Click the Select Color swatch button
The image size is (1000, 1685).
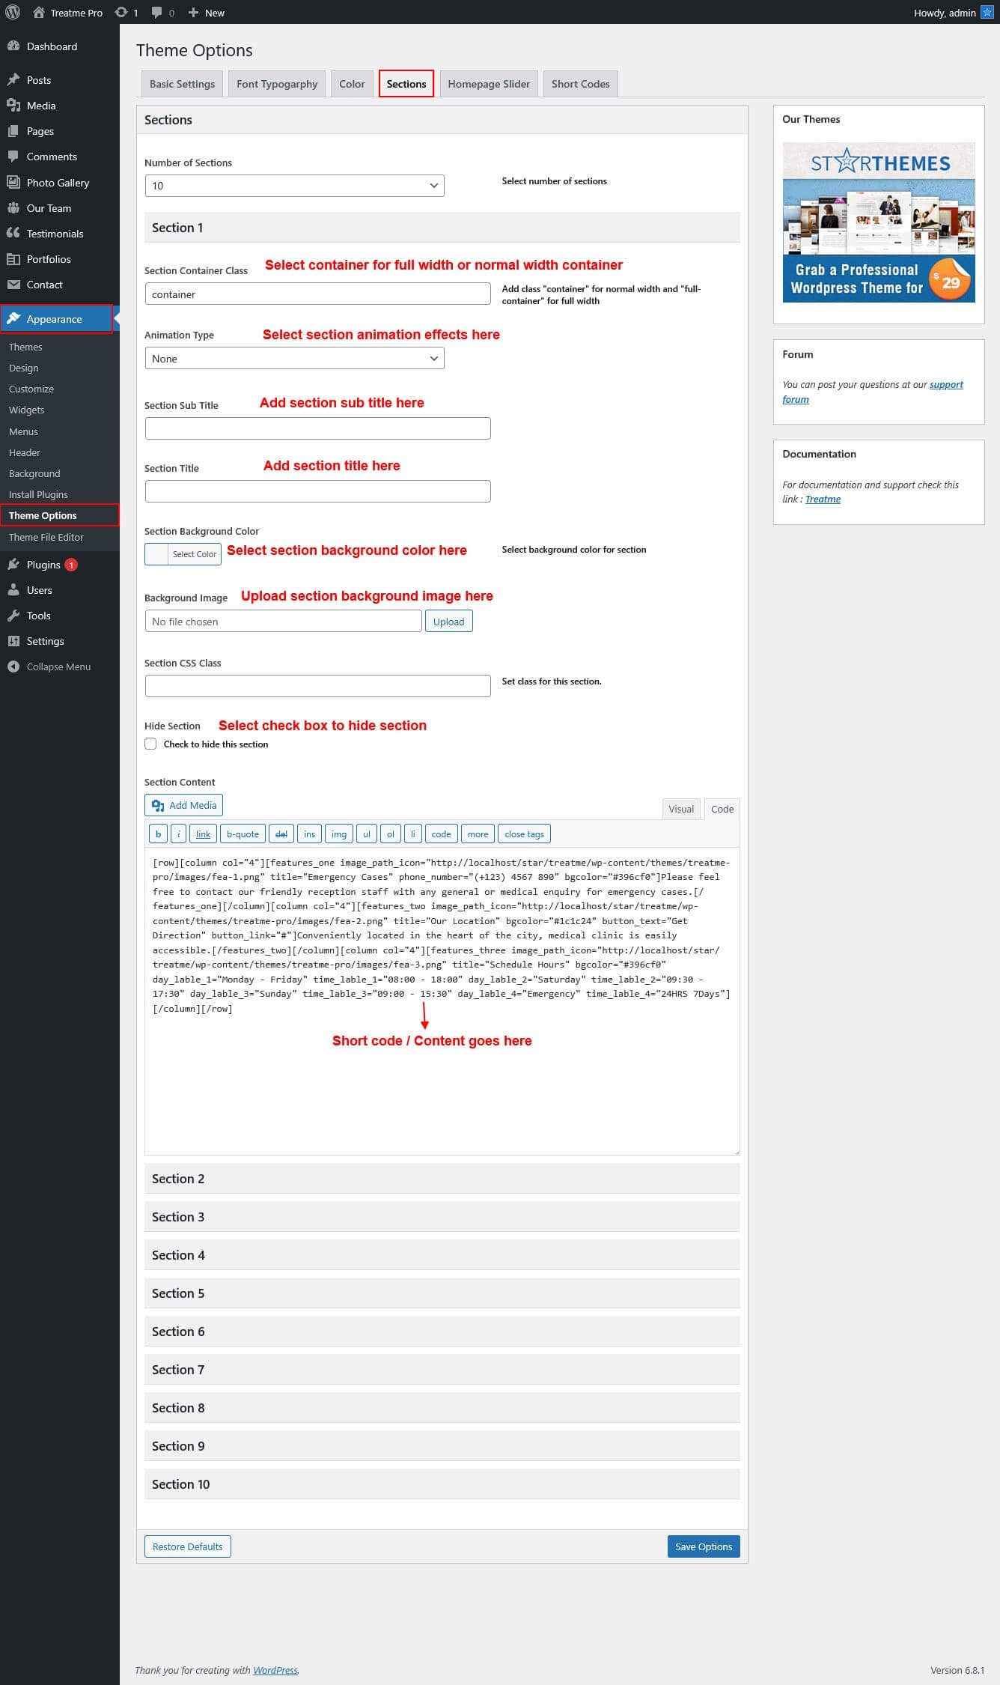click(183, 554)
